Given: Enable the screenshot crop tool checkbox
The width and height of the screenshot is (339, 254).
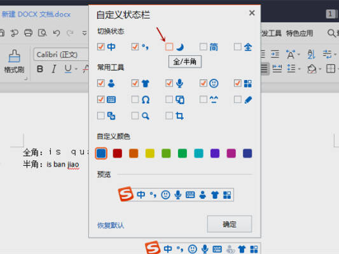Looking at the screenshot, I should click(169, 116).
